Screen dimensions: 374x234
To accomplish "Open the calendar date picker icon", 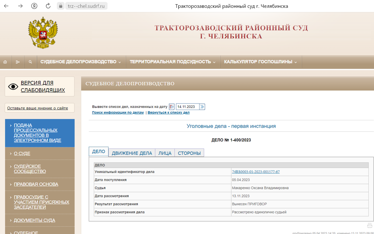I will (x=172, y=107).
